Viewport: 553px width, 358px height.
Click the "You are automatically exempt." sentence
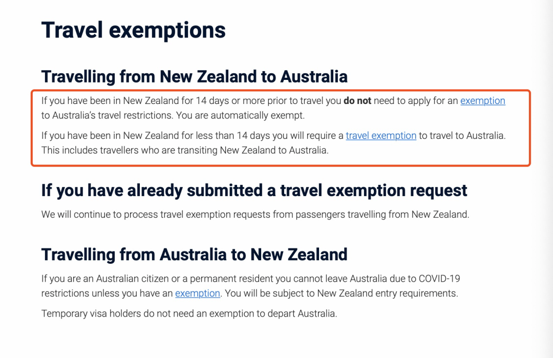[x=240, y=116]
